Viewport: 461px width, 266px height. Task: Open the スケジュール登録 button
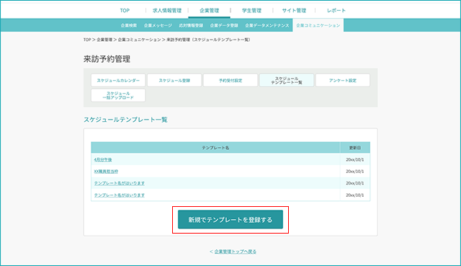[174, 80]
